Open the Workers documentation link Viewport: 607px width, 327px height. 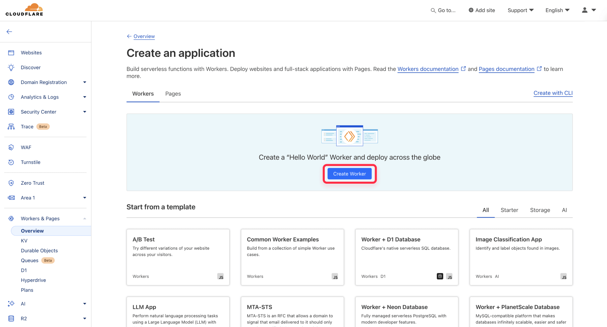pyautogui.click(x=428, y=69)
